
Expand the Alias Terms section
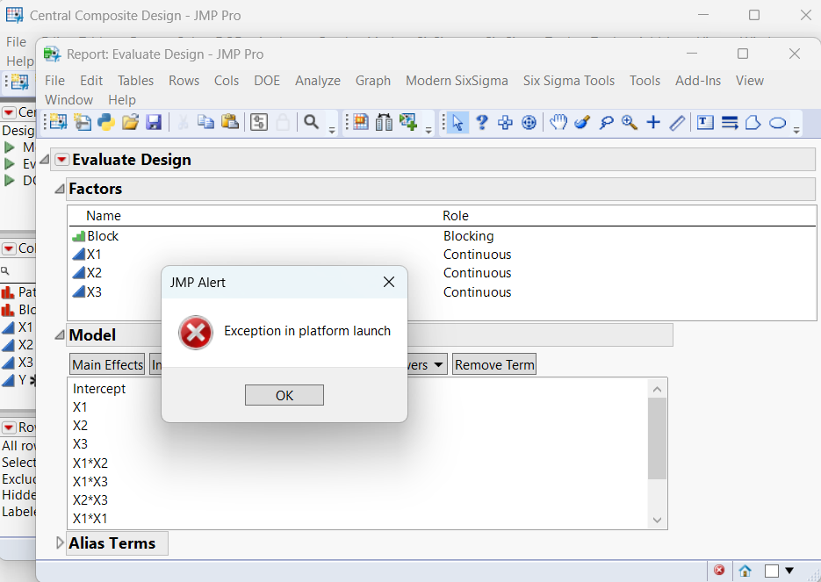pyautogui.click(x=60, y=542)
